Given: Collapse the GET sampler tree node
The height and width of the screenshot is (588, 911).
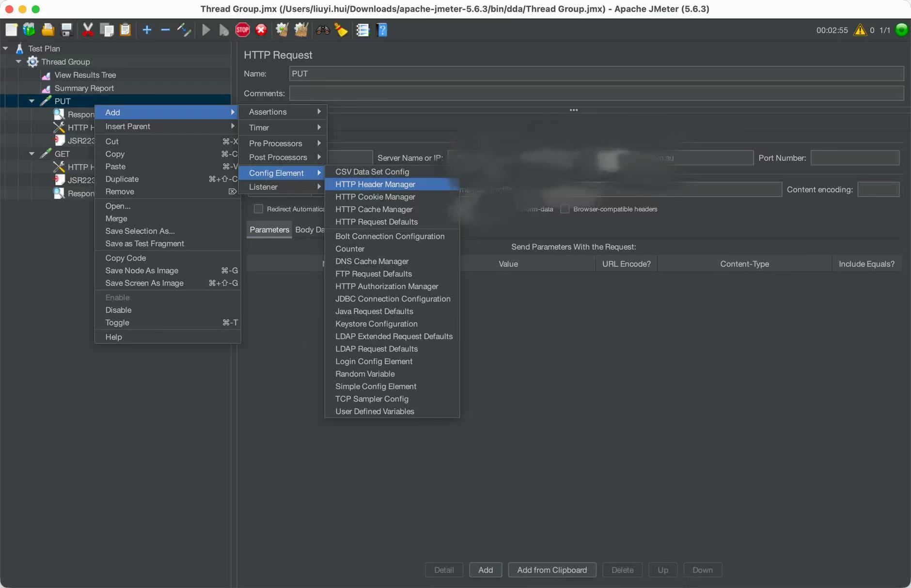Looking at the screenshot, I should pyautogui.click(x=31, y=154).
